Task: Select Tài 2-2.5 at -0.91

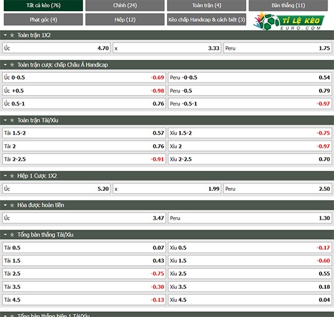Action: point(84,159)
